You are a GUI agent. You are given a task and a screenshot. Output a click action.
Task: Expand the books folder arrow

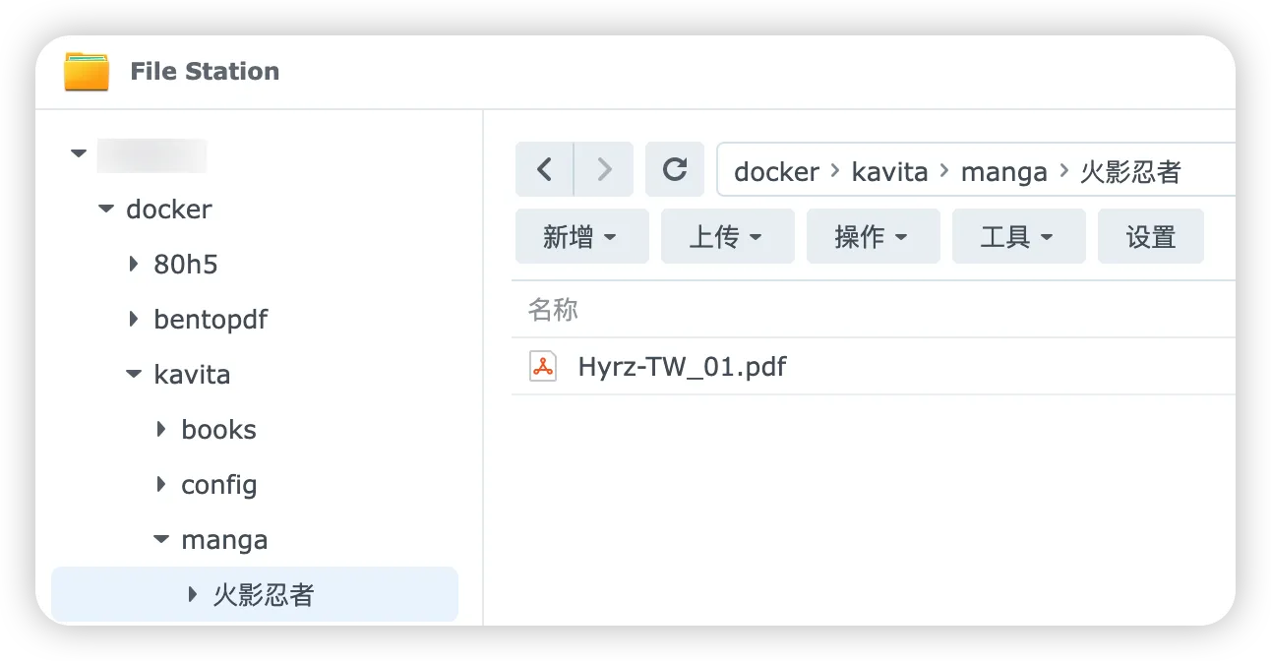(161, 430)
